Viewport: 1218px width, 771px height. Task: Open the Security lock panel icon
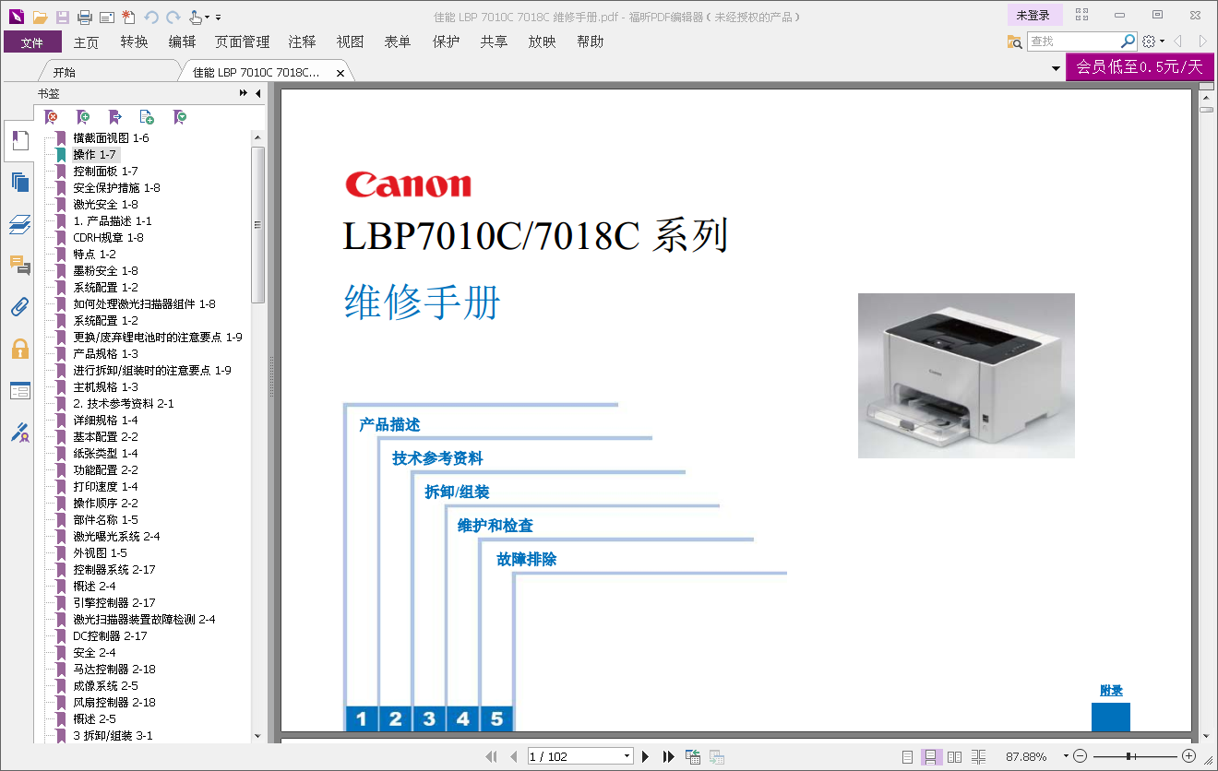tap(19, 349)
